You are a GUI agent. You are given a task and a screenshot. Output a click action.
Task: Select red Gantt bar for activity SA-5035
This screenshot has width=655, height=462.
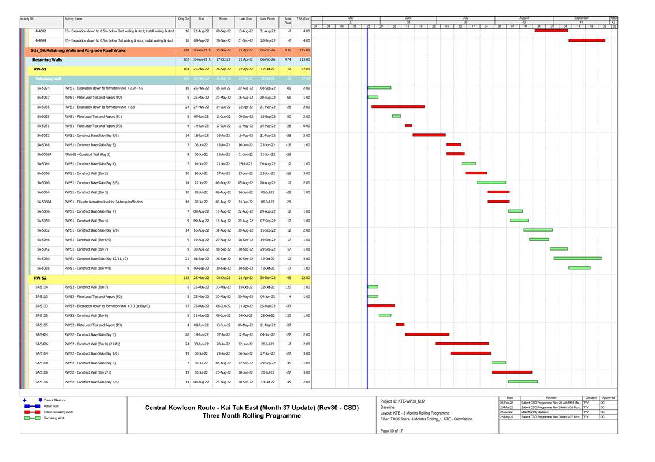(398, 107)
